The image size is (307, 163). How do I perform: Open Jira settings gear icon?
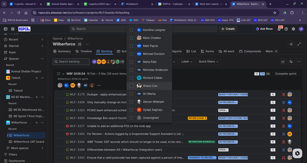(293, 29)
